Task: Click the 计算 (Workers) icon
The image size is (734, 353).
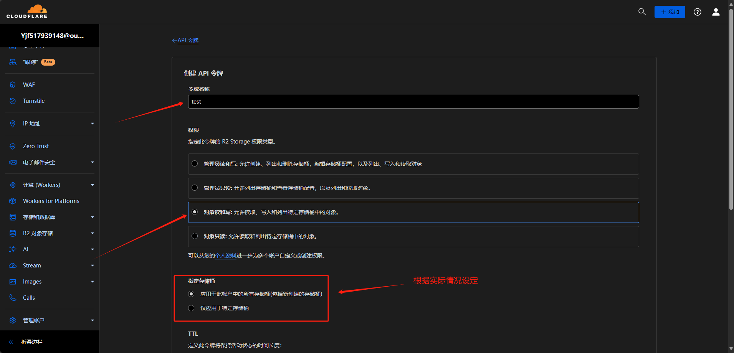Action: 13,185
